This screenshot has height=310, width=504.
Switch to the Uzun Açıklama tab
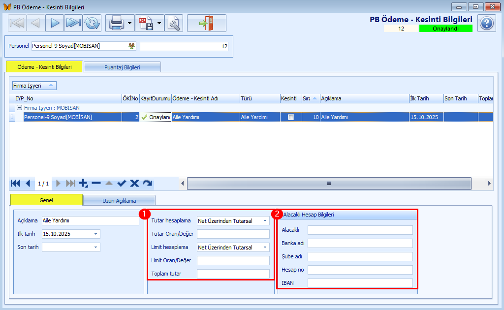[119, 200]
